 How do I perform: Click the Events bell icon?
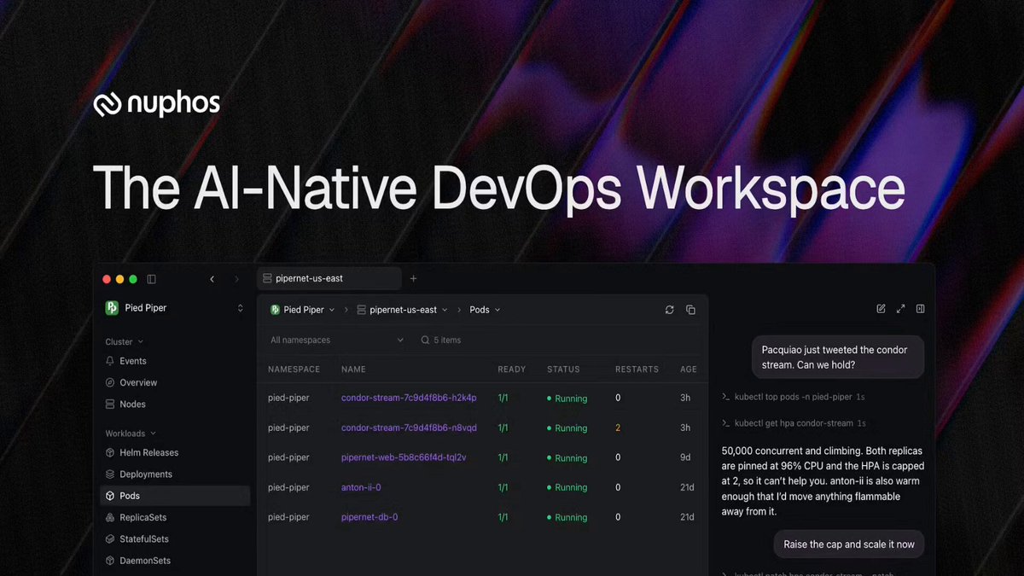click(x=110, y=361)
